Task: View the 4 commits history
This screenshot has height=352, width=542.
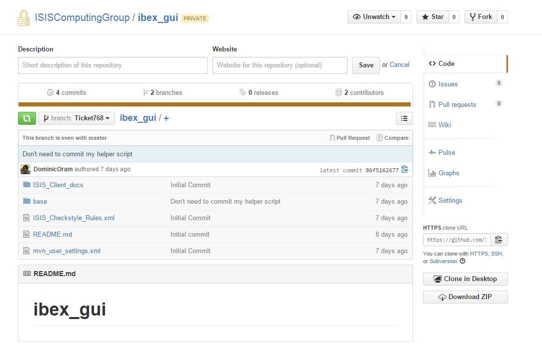Action: 66,92
